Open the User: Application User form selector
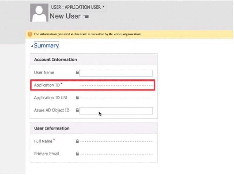The image size is (234, 175). (x=78, y=7)
